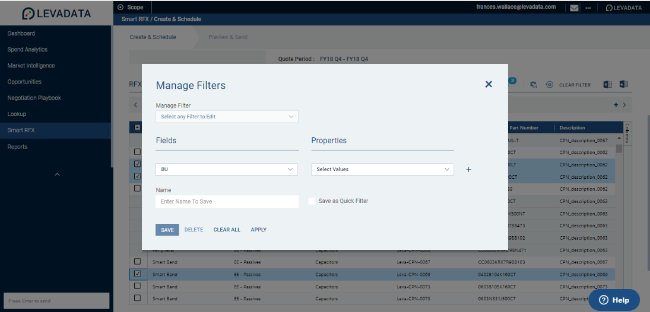Click the Scope target icon
Image resolution: width=650 pixels, height=312 pixels.
click(x=121, y=7)
